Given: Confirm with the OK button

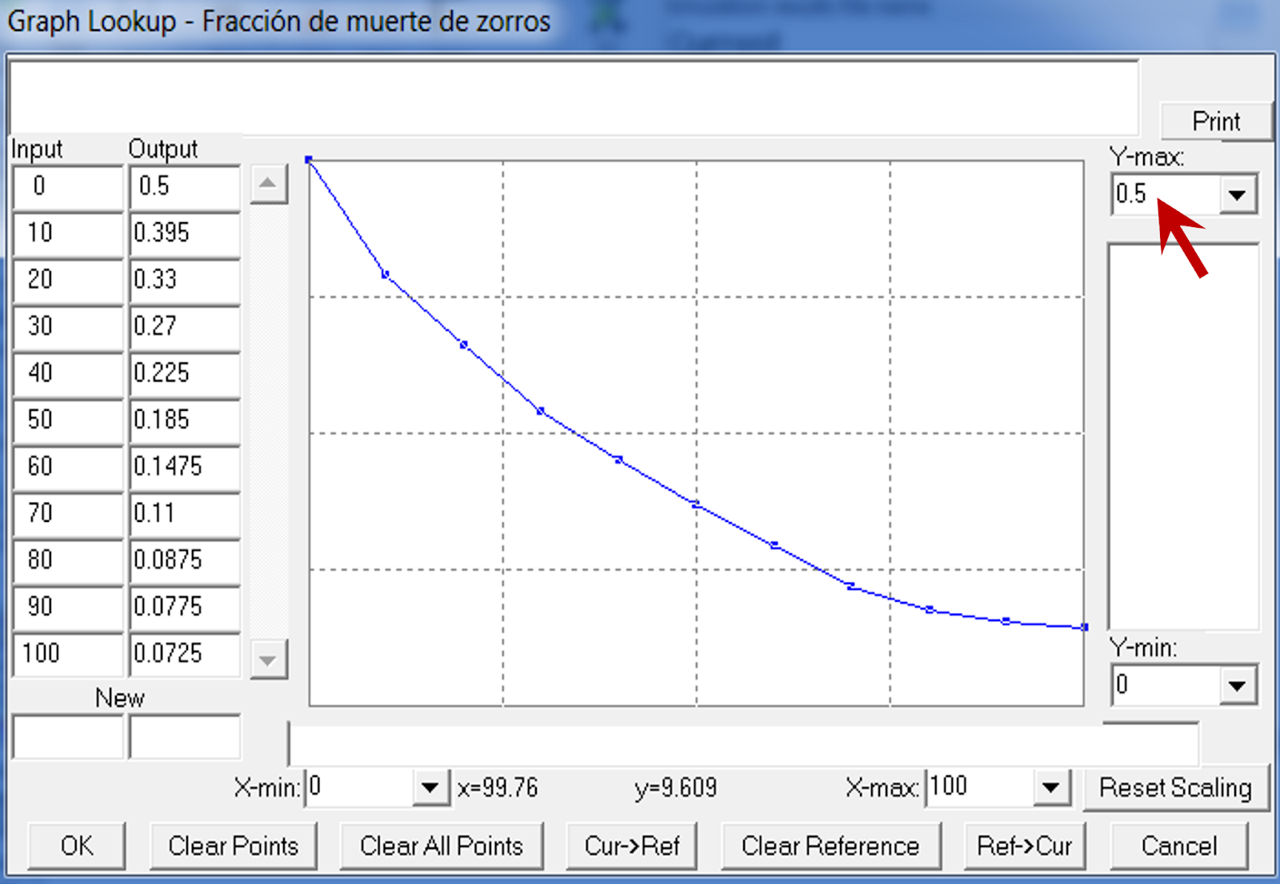Looking at the screenshot, I should coord(77,846).
